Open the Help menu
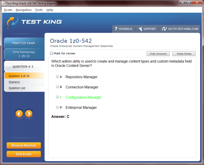The width and height of the screenshot is (204, 165). [50, 10]
